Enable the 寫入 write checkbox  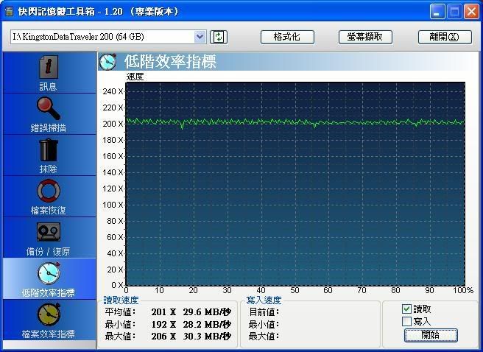406,322
